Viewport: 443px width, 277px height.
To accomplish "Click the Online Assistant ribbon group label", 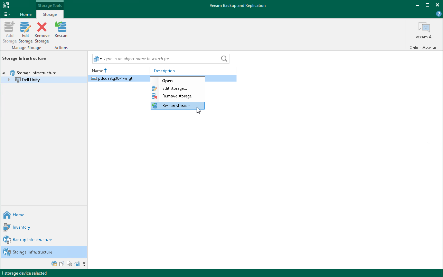I will tap(424, 48).
